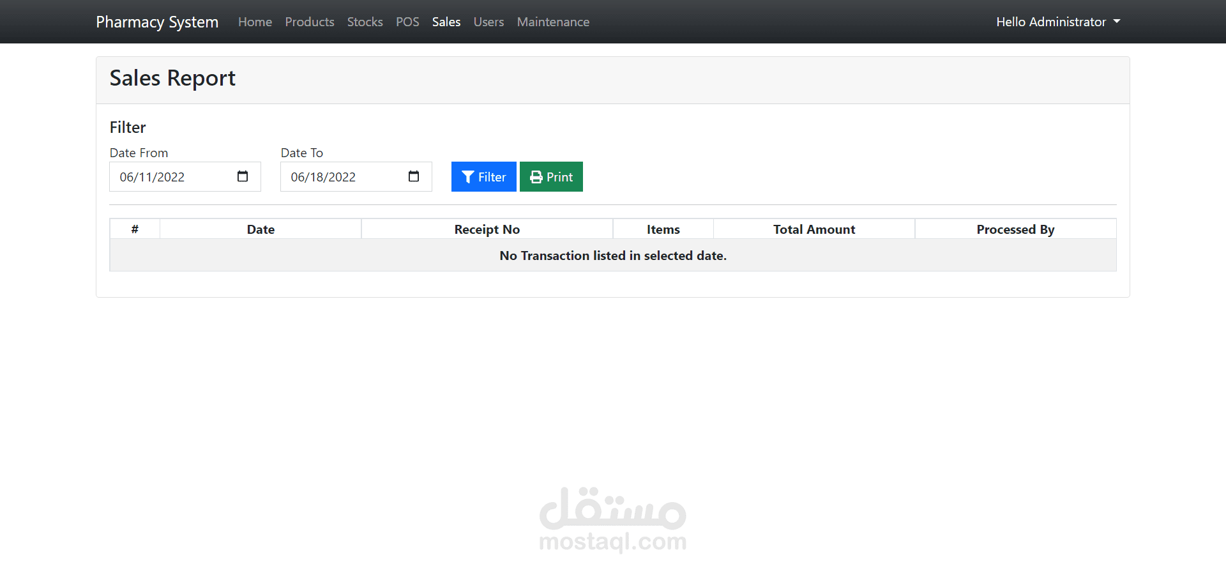
Task: Click the Pharmacy System brand link
Action: 157,22
